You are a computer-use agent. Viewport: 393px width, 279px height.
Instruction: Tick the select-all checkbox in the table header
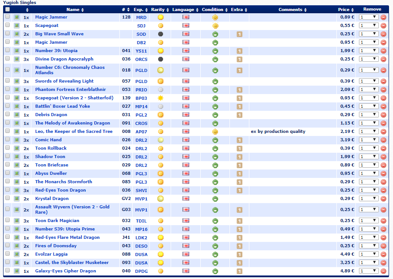click(8, 10)
